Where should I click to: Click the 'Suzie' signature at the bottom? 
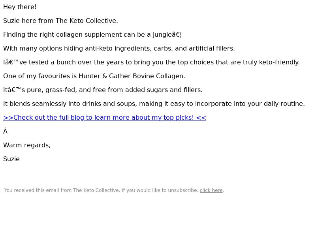point(11,159)
